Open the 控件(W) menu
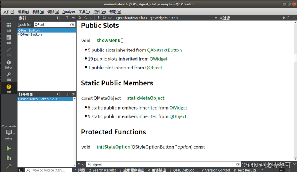Viewport: 297px width, 172px height. coord(100,12)
